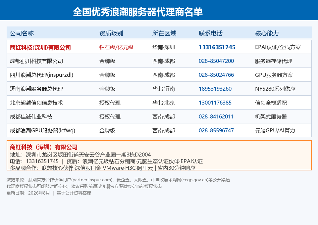The width and height of the screenshot is (318, 225).
Task: Click 元脑GPU/AI算力 capability cell
Action: [x=275, y=130]
